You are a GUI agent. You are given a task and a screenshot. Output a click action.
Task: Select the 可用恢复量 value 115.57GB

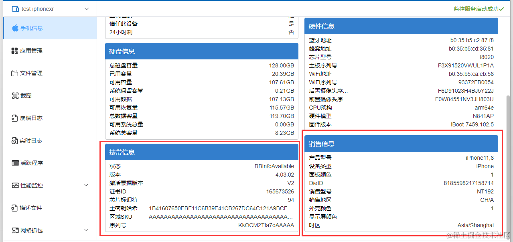coord(282,108)
